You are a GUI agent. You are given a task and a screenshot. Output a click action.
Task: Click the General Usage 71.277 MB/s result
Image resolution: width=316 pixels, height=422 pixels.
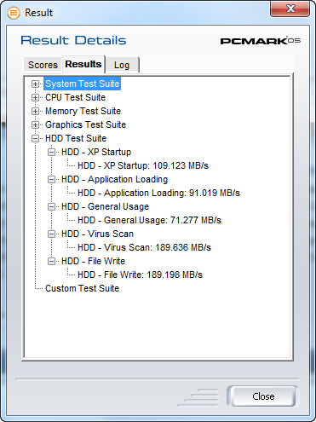point(149,220)
